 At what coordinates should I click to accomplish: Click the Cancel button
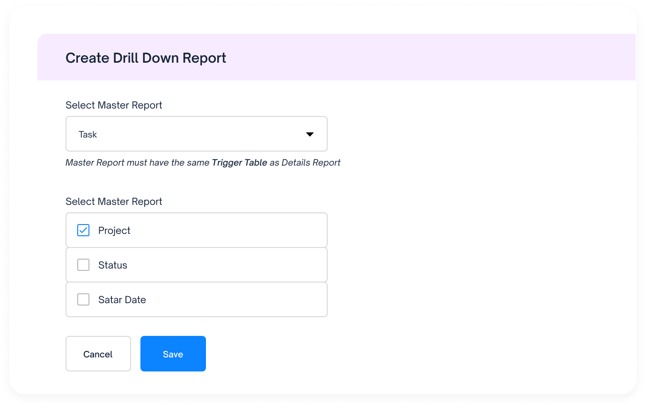click(x=98, y=354)
